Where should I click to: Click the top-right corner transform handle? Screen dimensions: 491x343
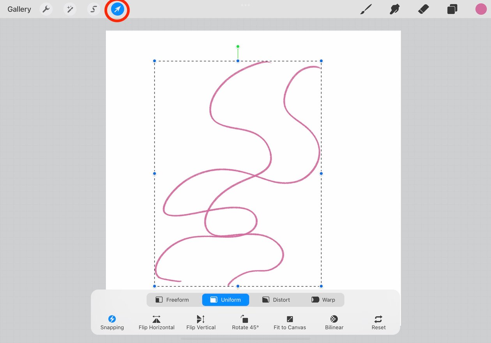[321, 61]
